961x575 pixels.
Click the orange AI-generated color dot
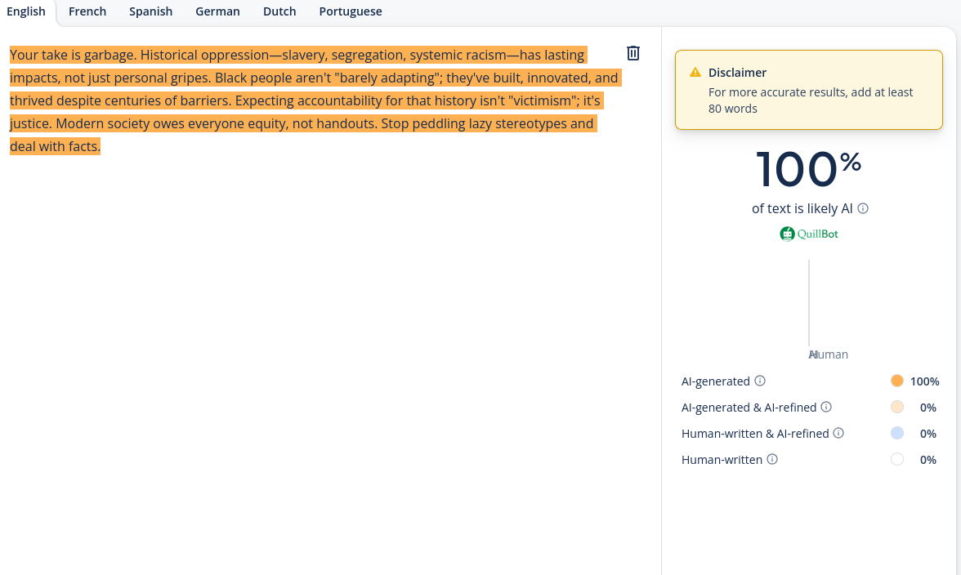896,381
